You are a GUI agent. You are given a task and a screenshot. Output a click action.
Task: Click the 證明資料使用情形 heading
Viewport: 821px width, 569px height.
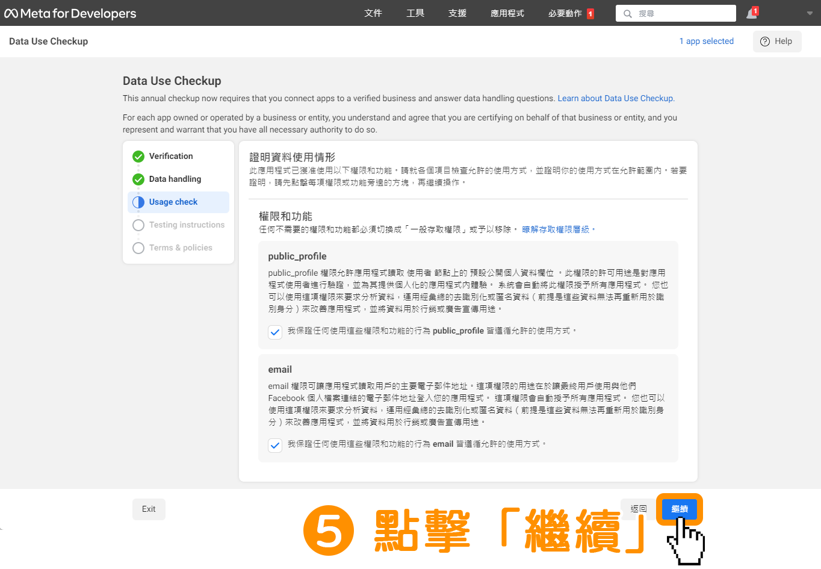point(293,157)
